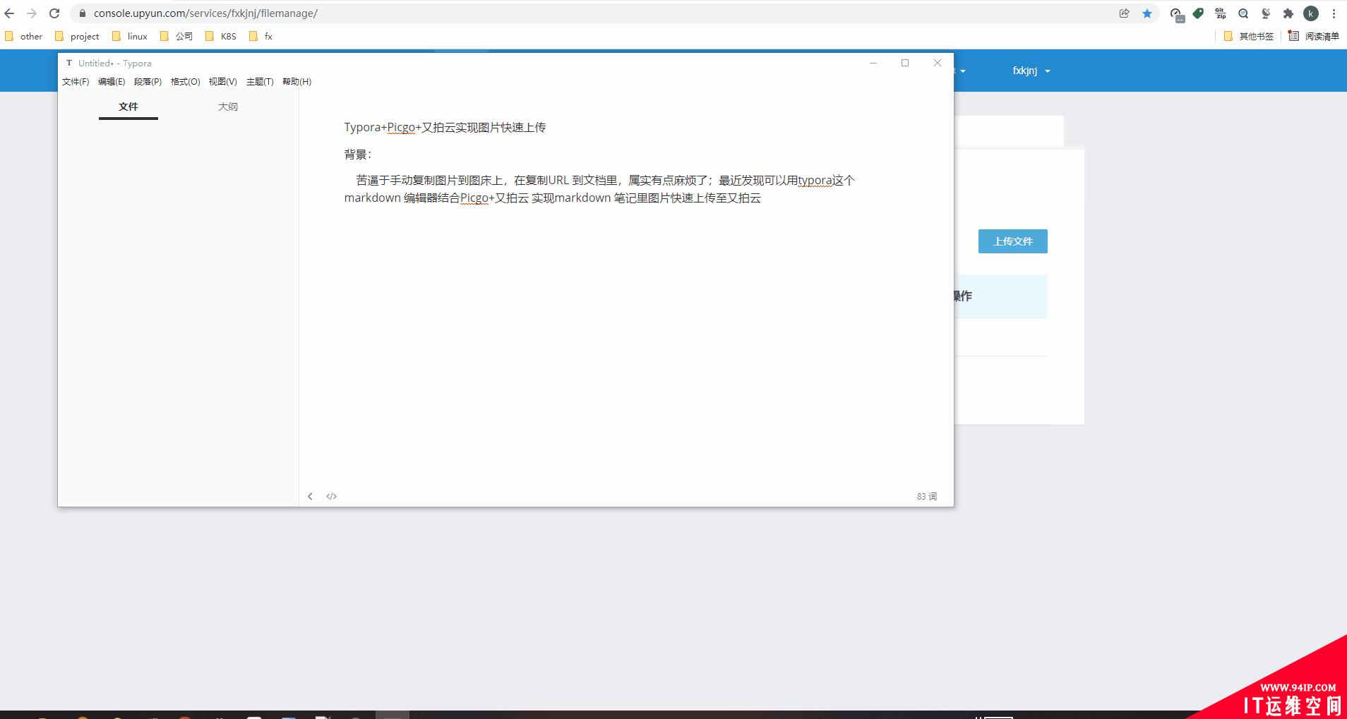Click the 上传文件 button in Upyun console

[x=1012, y=241]
